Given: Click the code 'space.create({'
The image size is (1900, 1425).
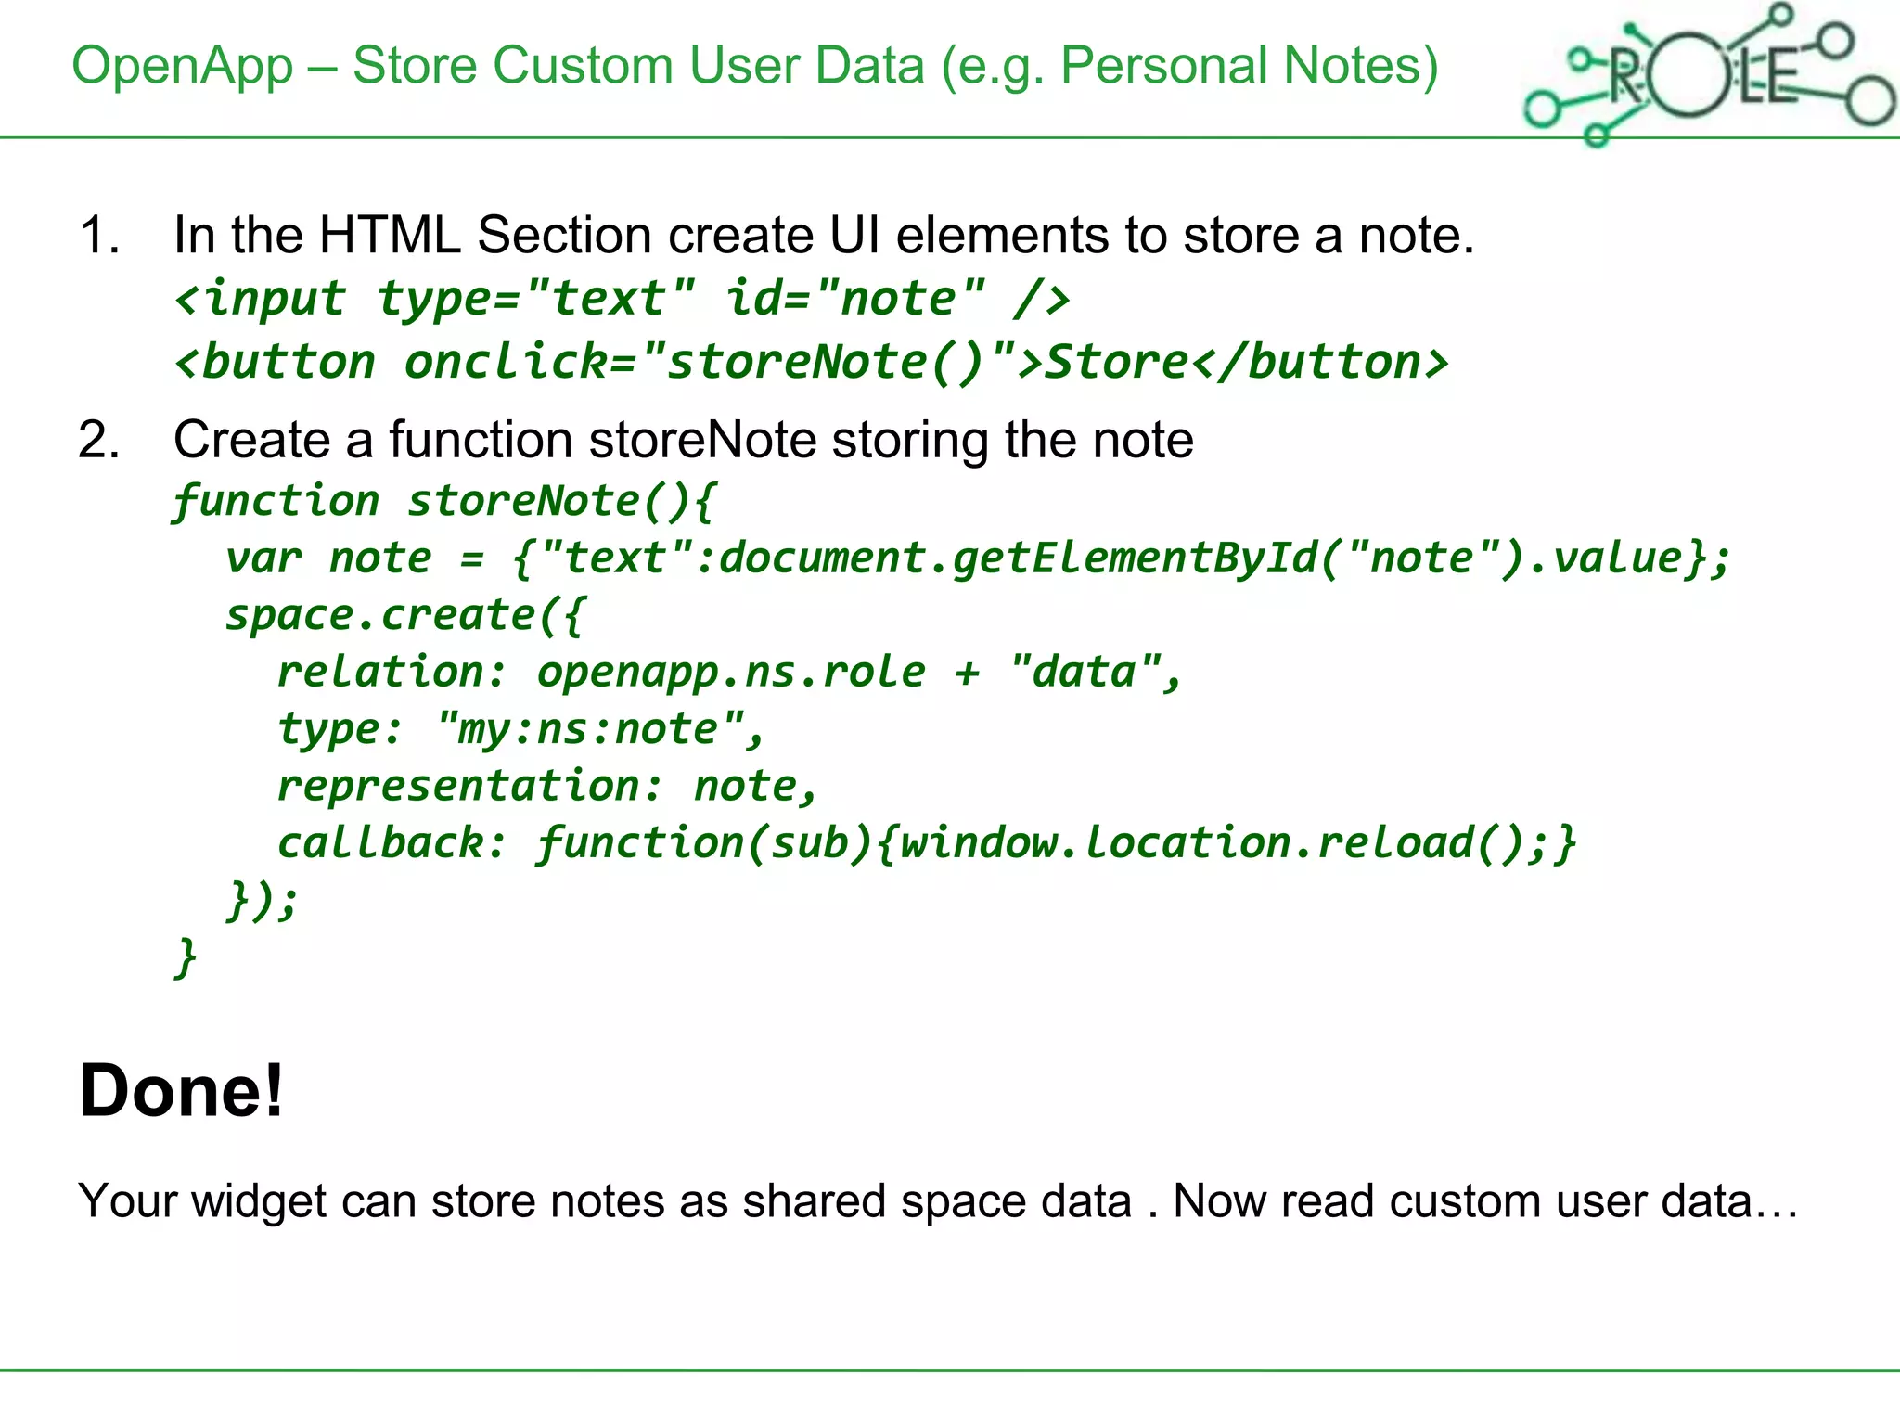Looking at the screenshot, I should coord(406,616).
